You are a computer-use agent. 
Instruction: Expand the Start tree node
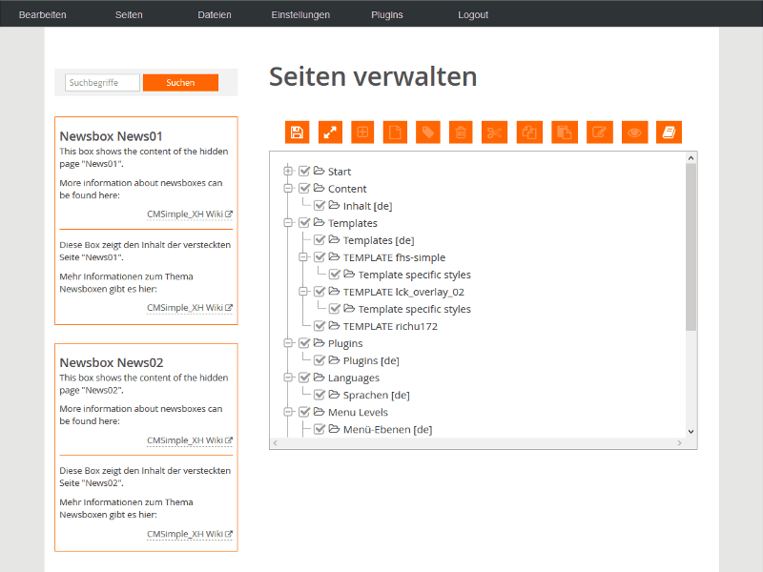tap(288, 171)
